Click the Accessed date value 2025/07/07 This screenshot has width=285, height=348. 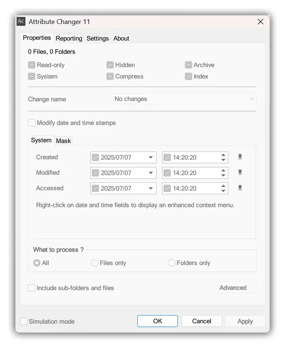click(x=116, y=188)
